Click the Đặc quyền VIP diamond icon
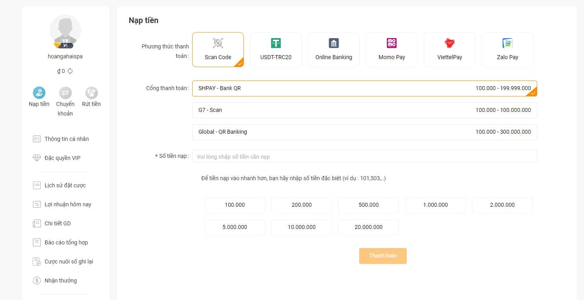The image size is (584, 300). click(x=37, y=158)
